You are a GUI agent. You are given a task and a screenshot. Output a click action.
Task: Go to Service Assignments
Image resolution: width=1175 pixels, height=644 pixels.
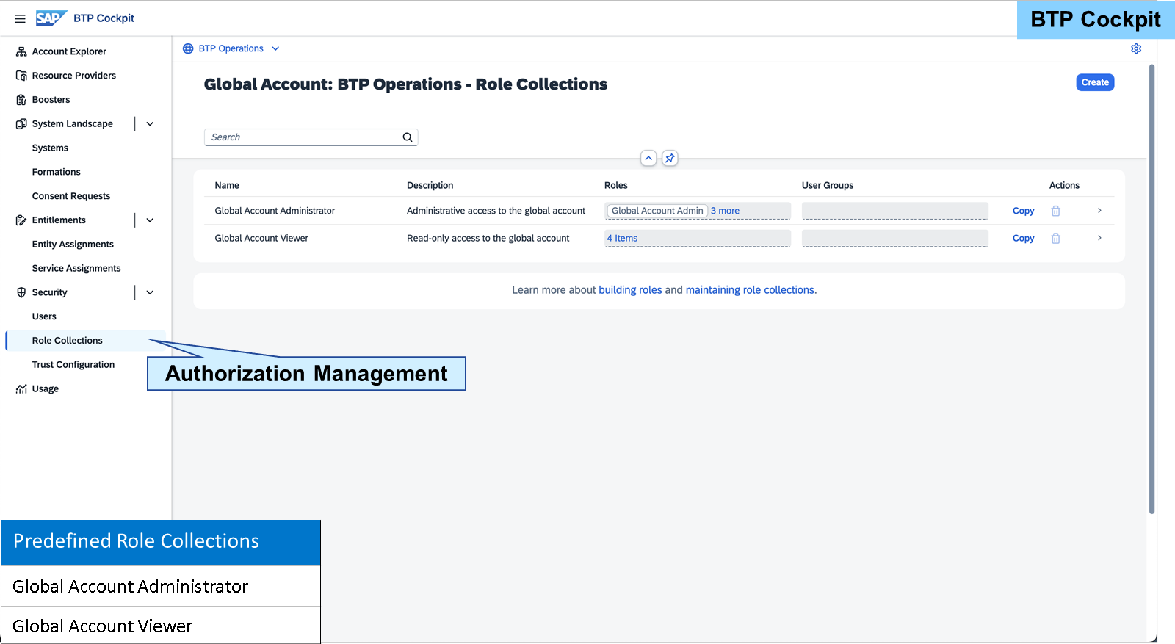click(x=76, y=269)
